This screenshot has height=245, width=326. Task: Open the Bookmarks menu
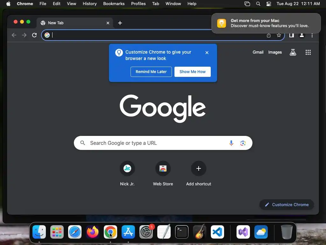(114, 4)
